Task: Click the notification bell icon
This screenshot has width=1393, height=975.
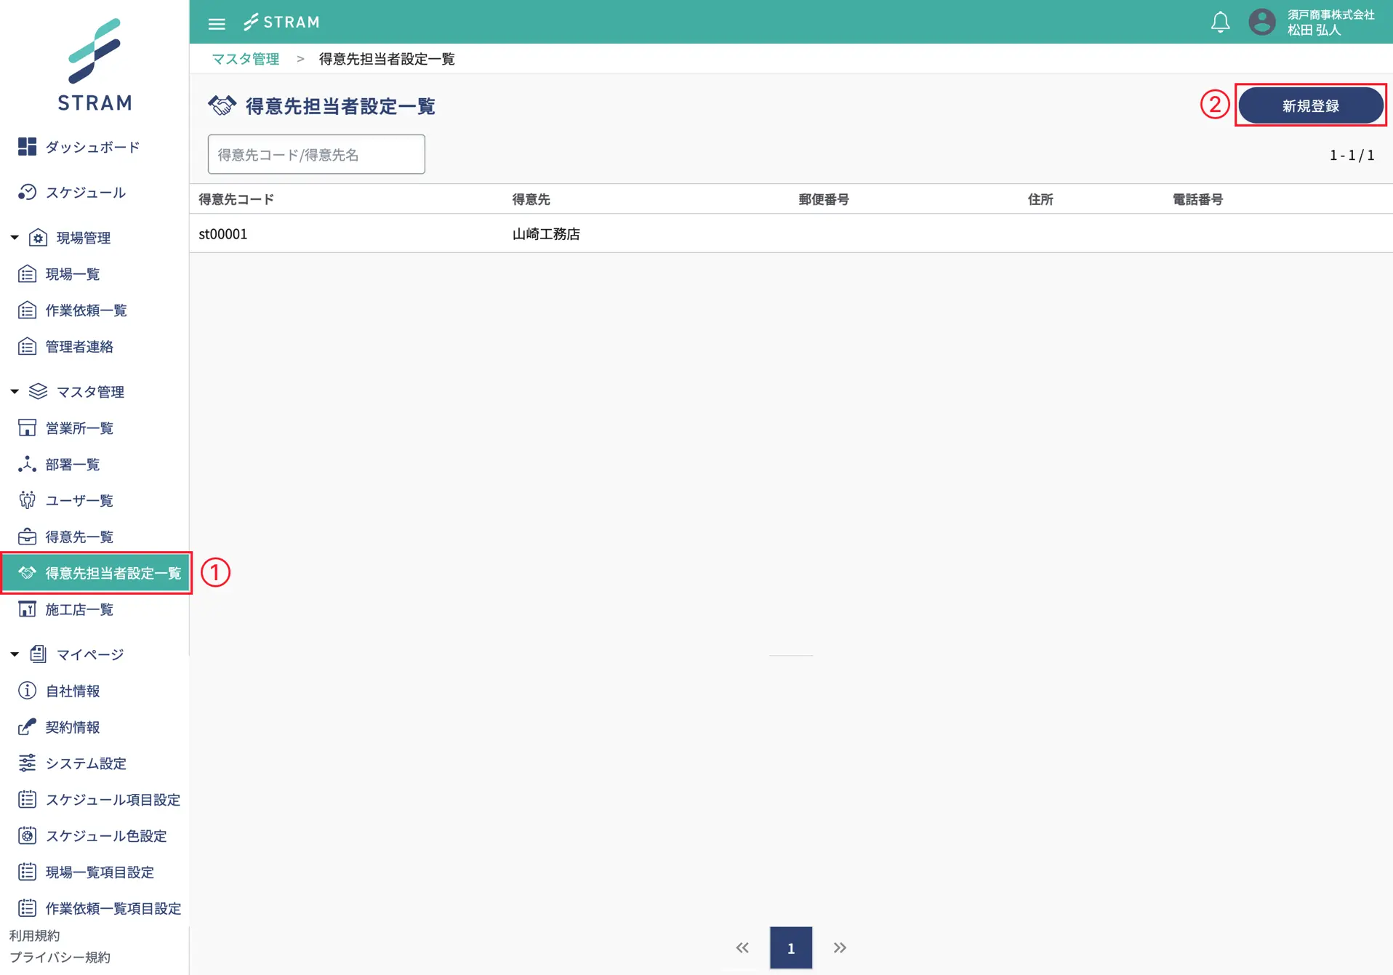Action: point(1220,23)
